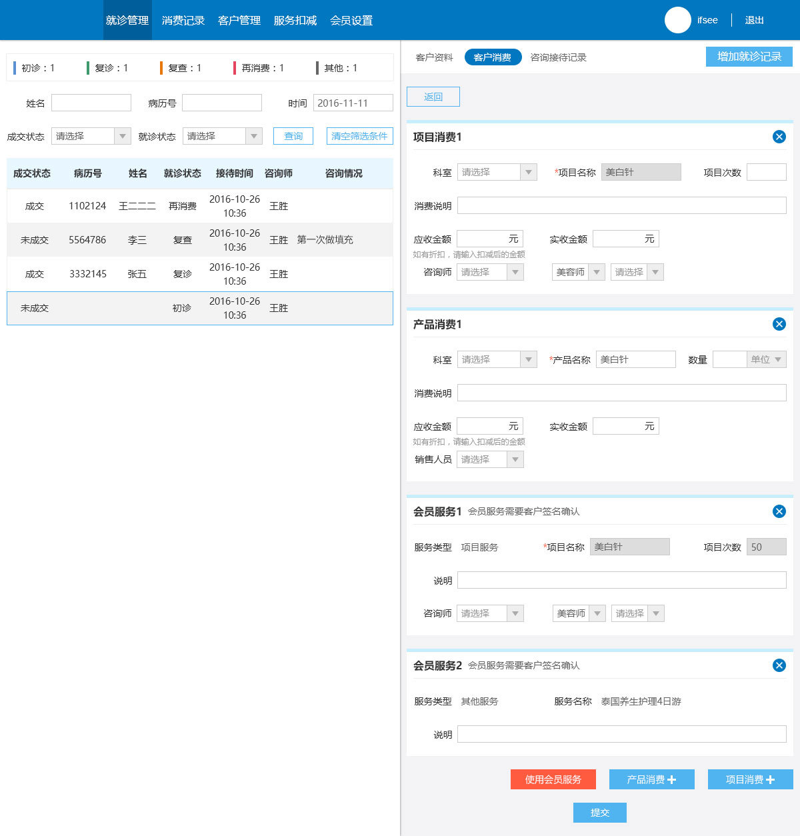The height and width of the screenshot is (836, 800).
Task: Click the 查询 search button
Action: 293,136
